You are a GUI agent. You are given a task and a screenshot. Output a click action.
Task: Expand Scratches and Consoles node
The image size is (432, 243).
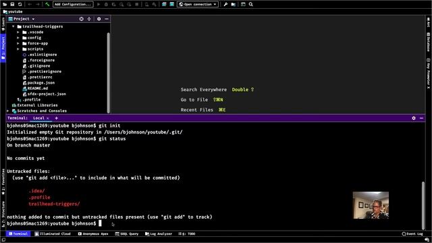click(x=8, y=111)
